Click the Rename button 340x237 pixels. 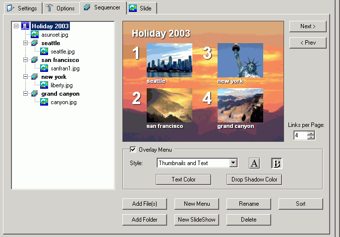tap(249, 204)
